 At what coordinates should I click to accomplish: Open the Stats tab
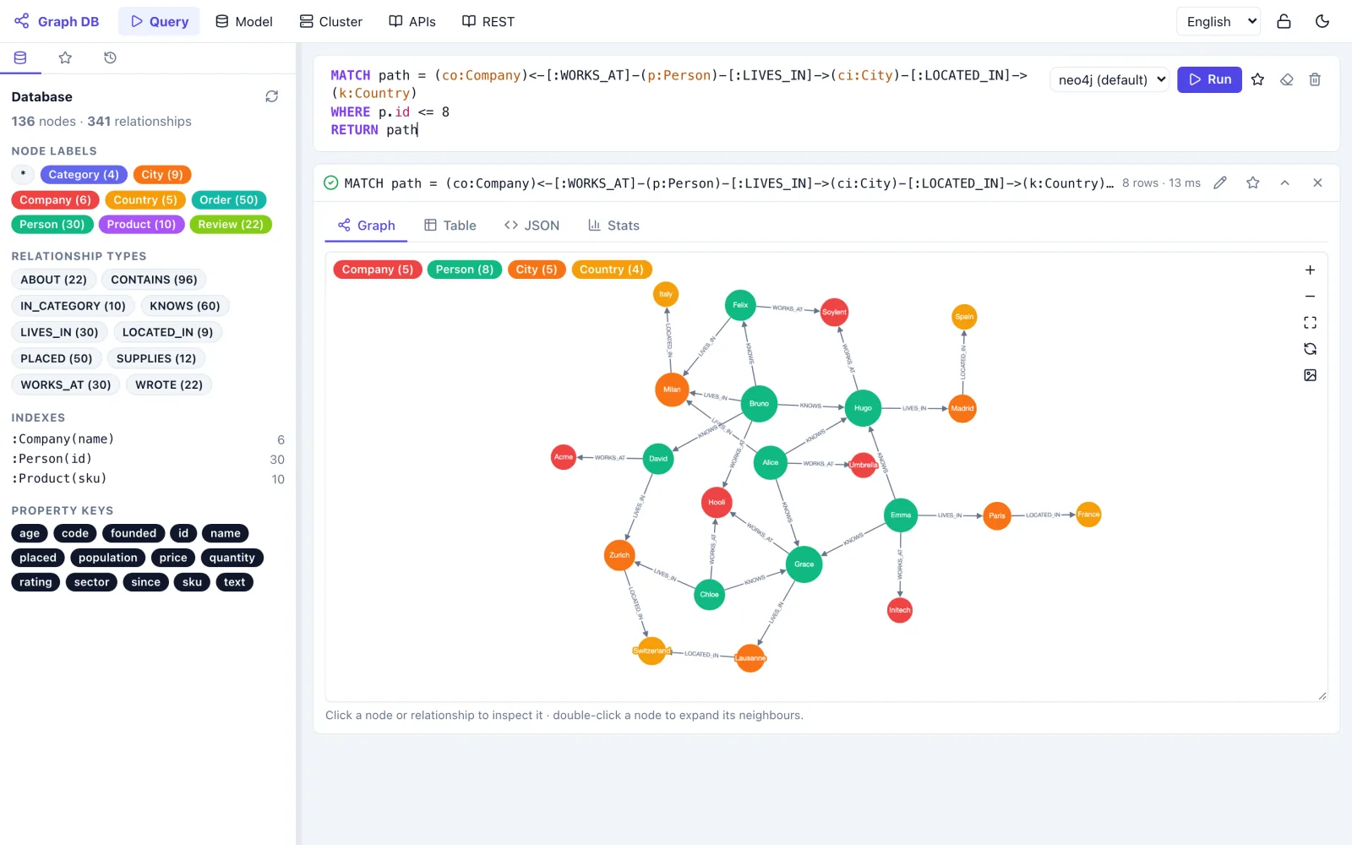[613, 226]
